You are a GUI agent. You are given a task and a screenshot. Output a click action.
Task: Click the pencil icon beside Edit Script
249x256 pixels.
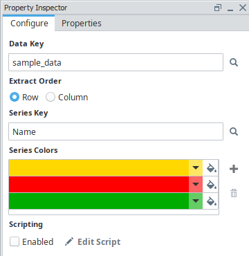pyautogui.click(x=69, y=241)
